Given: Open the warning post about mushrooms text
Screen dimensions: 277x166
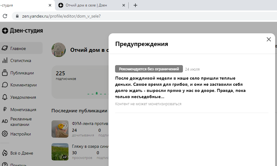Looking at the screenshot, I should 180,87.
